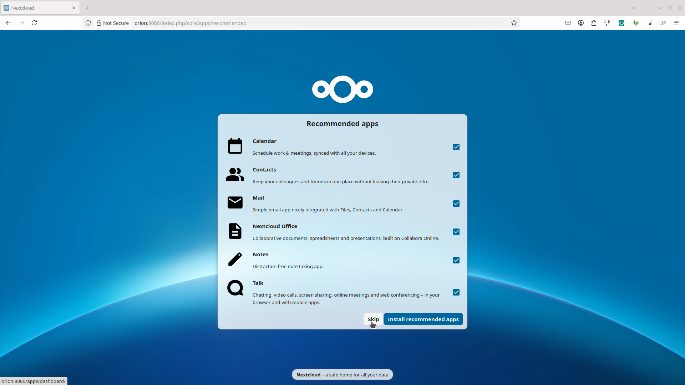Click the browser forward arrow
The image size is (685, 385).
[x=21, y=23]
